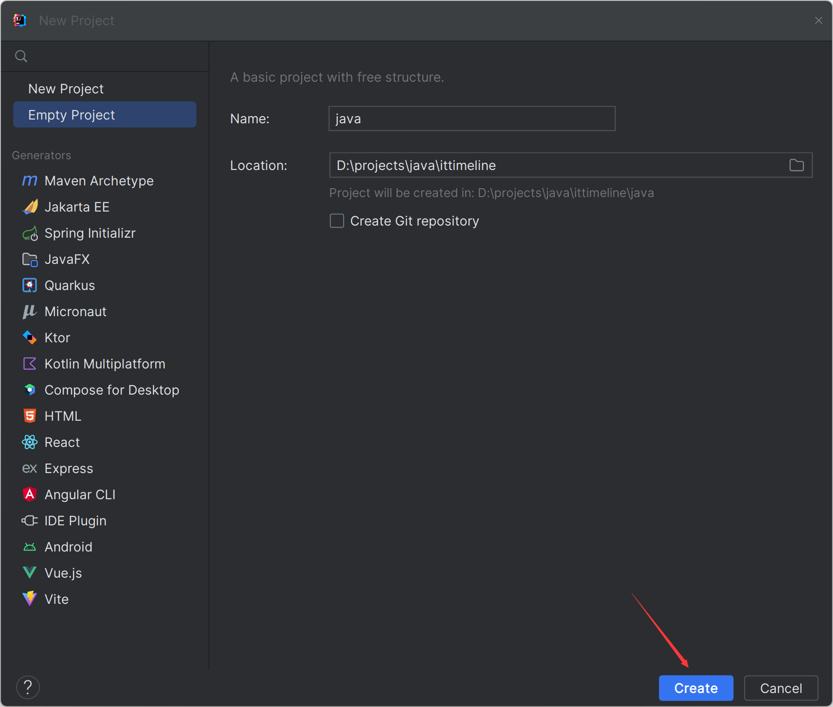Click the Angular CLI red icon
The width and height of the screenshot is (833, 707).
30,495
